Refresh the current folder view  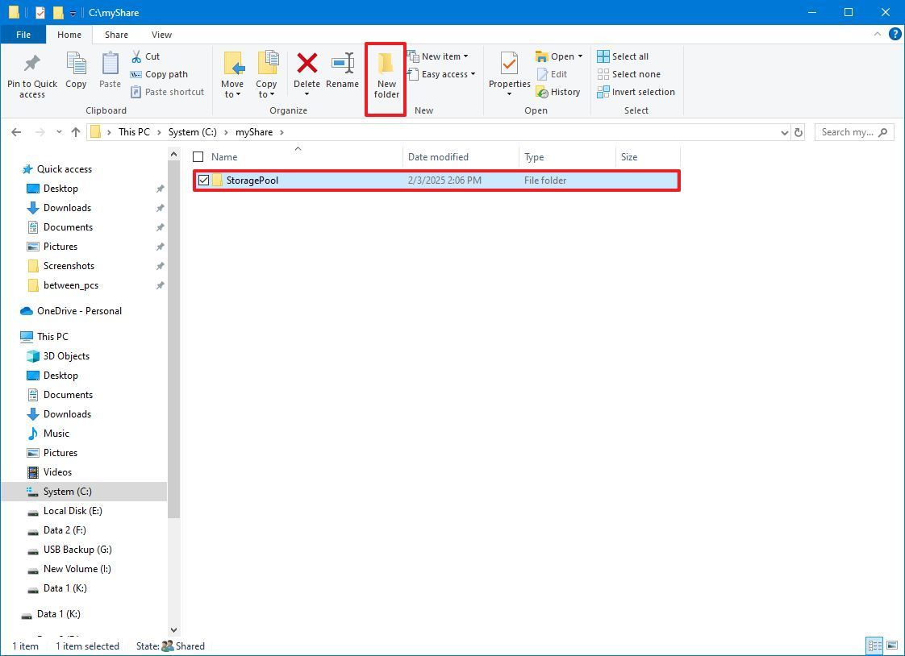coord(799,131)
